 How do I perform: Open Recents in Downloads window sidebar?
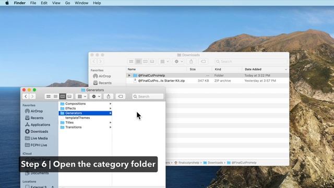pyautogui.click(x=102, y=83)
